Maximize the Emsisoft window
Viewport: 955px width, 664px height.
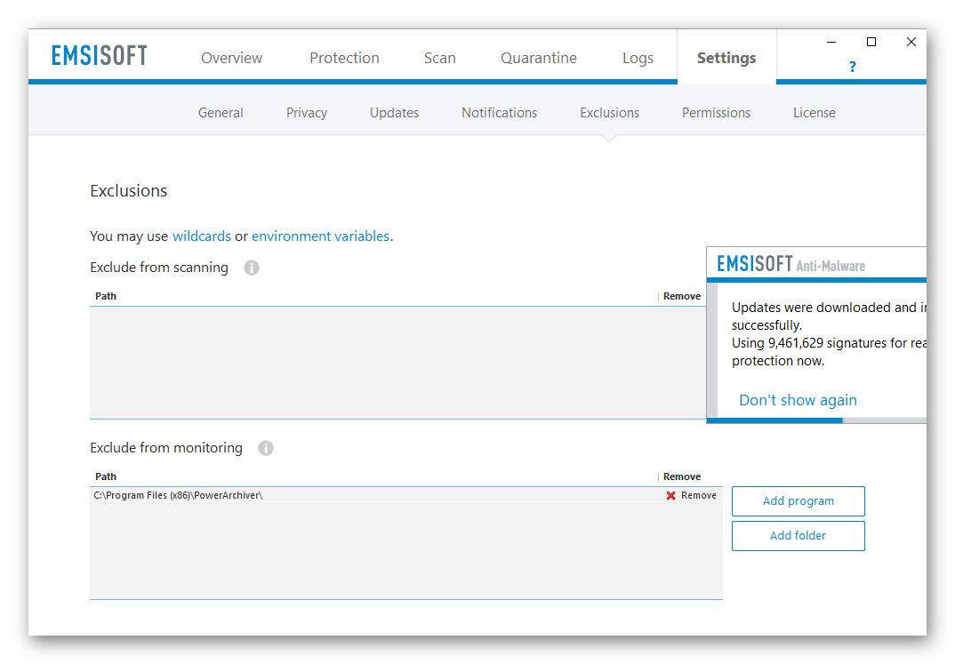click(x=871, y=42)
